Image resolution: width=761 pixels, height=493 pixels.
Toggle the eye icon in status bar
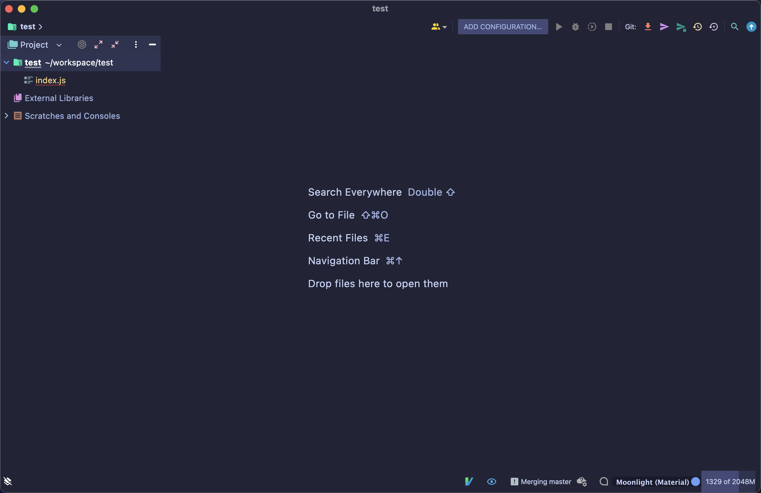click(x=491, y=482)
